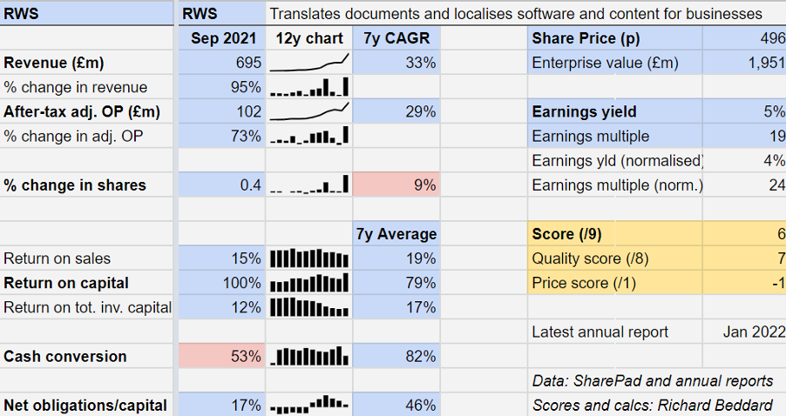Select the % change in revenue label

87,87
